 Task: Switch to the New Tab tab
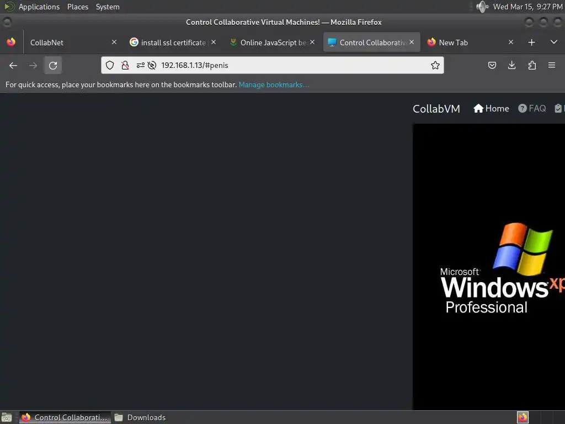click(x=471, y=43)
